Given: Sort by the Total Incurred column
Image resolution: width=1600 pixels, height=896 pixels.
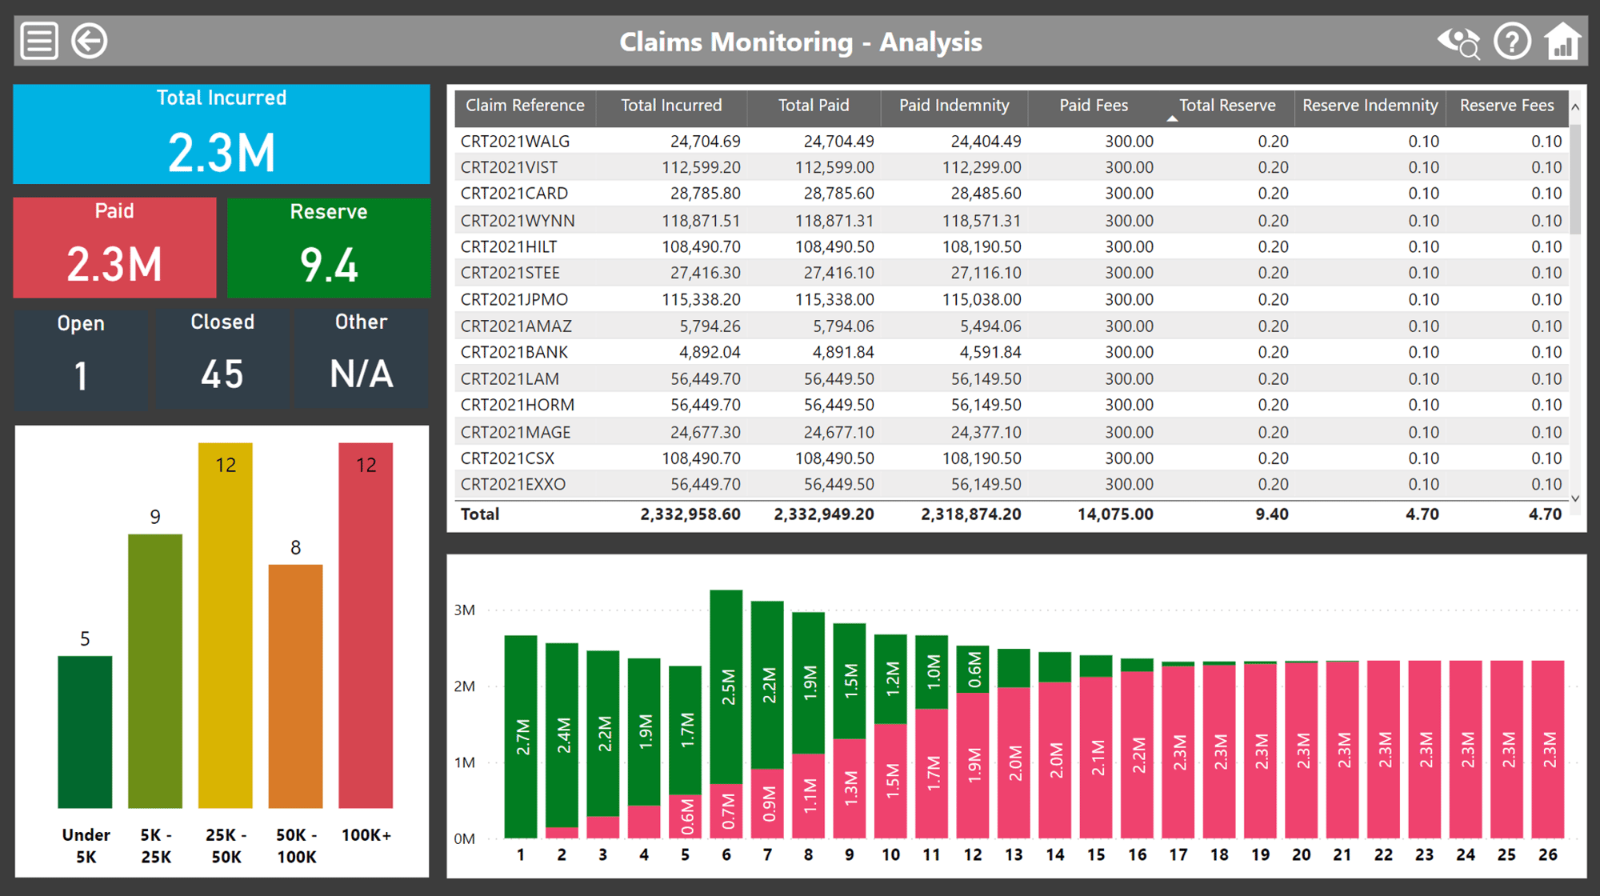Looking at the screenshot, I should [671, 106].
